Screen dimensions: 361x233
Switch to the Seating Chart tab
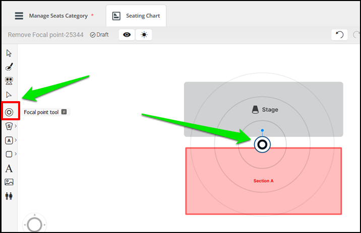(136, 16)
